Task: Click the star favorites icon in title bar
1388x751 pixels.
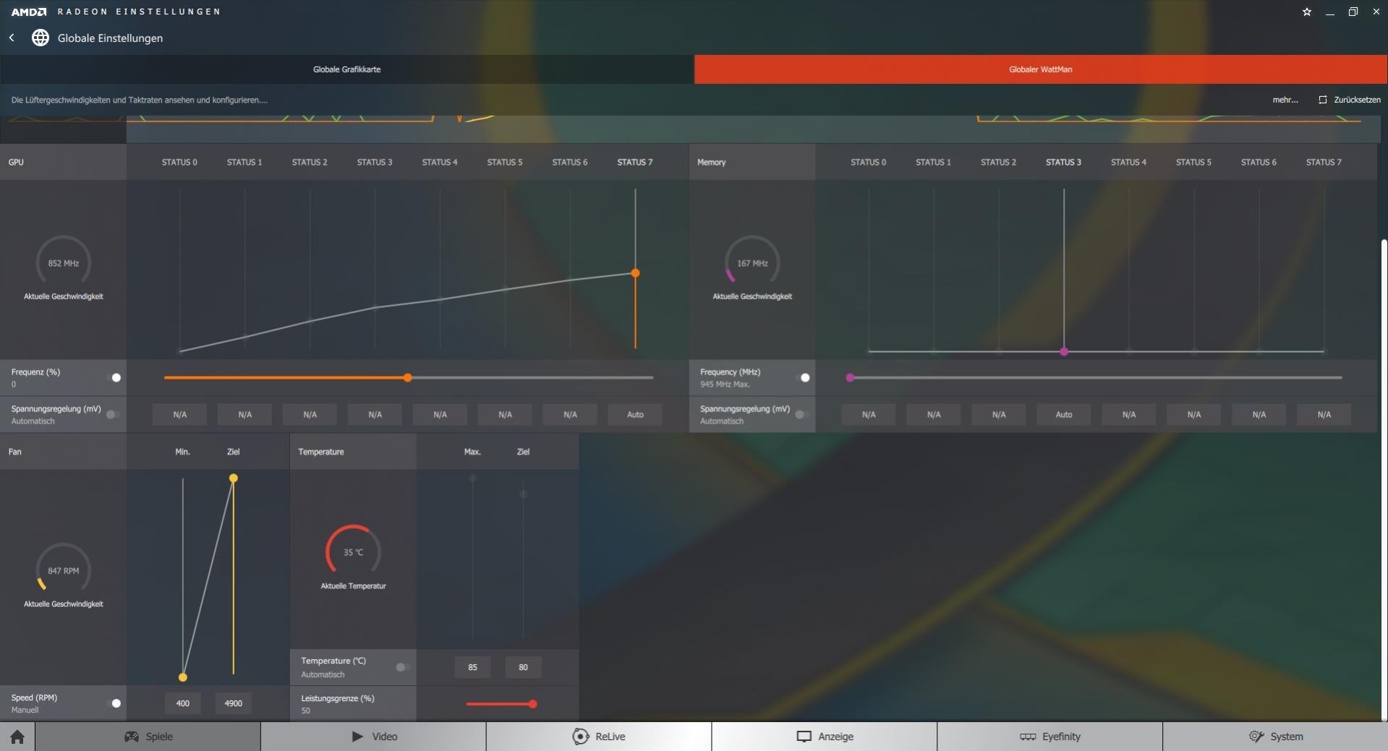Action: click(1307, 12)
